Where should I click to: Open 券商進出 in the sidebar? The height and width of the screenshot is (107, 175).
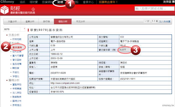[x=17, y=105]
